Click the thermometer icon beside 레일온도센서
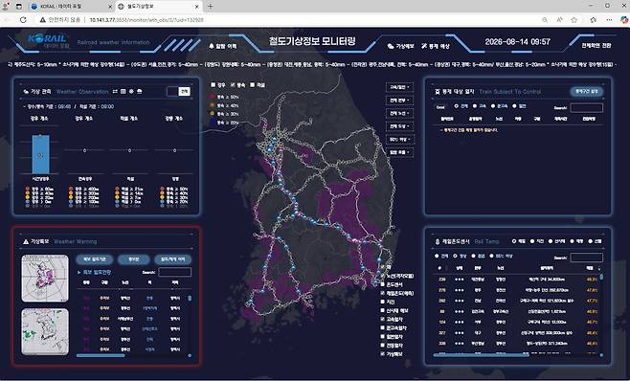Screen dimensions: 630x381 (x=438, y=241)
